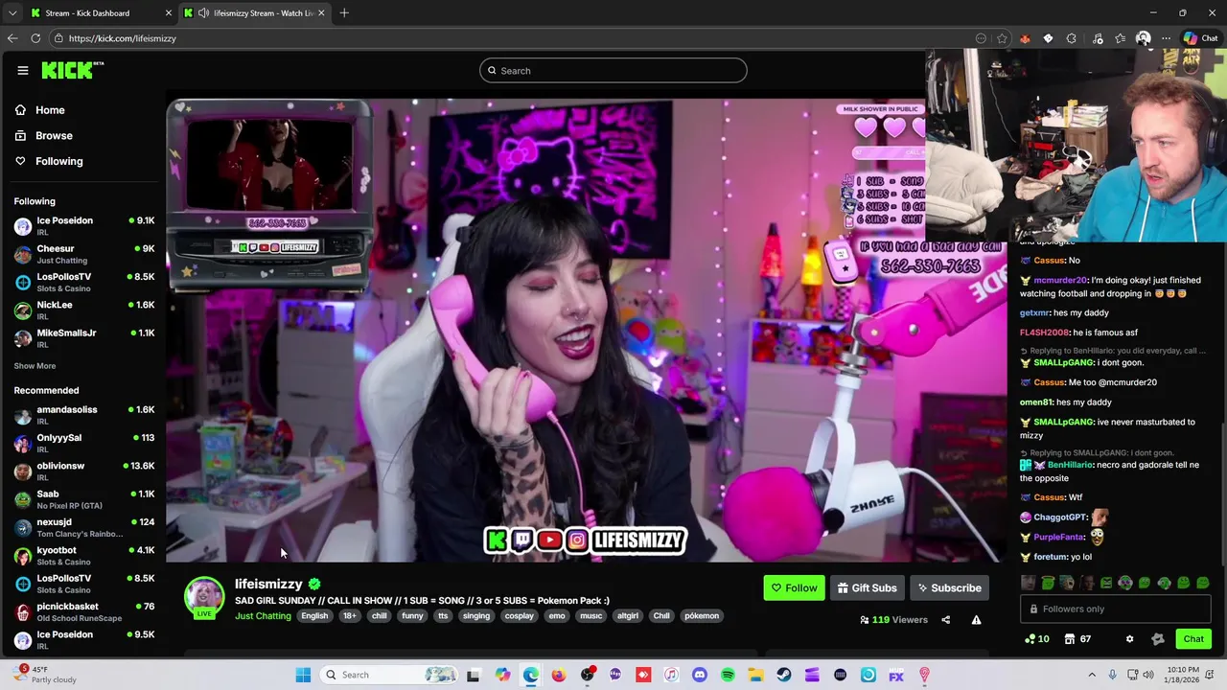Open browser Settings and more menu

click(x=1166, y=38)
